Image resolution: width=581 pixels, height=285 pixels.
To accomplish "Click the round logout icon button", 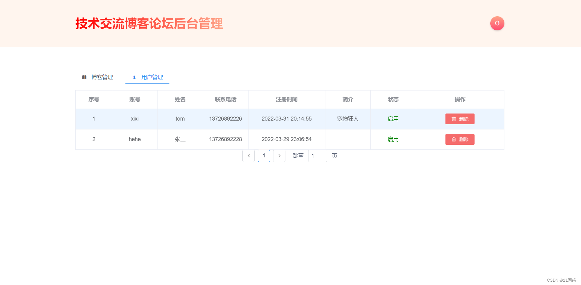I will pos(497,23).
